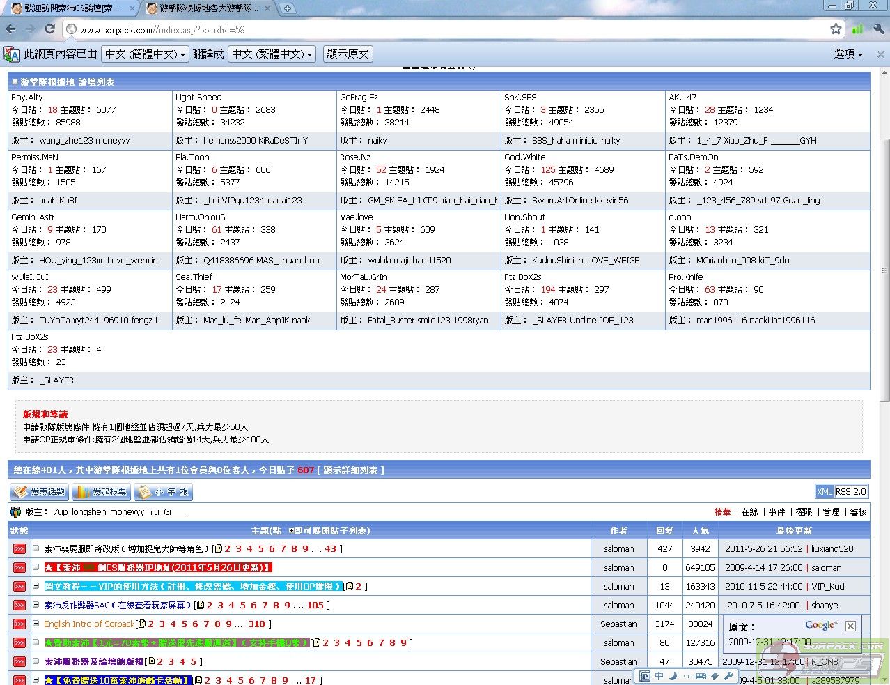The height and width of the screenshot is (685, 890).
Task: Open the 小字报 bulletin button
Action: pyautogui.click(x=163, y=492)
